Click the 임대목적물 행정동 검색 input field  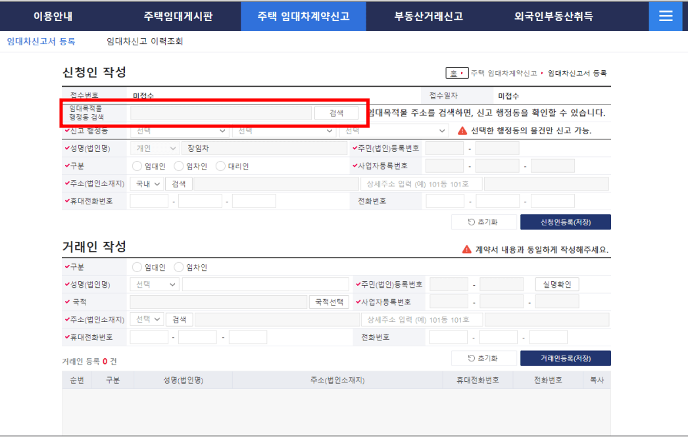(x=220, y=112)
